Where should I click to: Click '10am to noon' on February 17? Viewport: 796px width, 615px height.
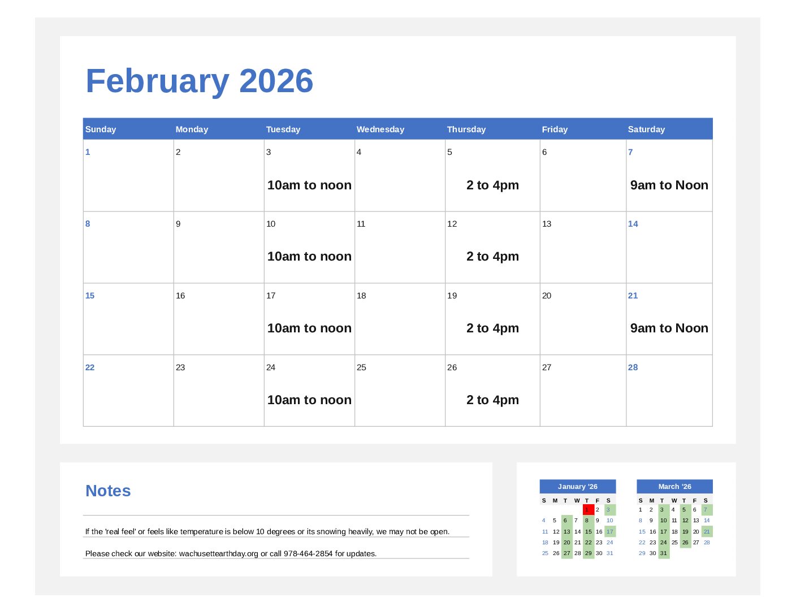[x=309, y=328]
